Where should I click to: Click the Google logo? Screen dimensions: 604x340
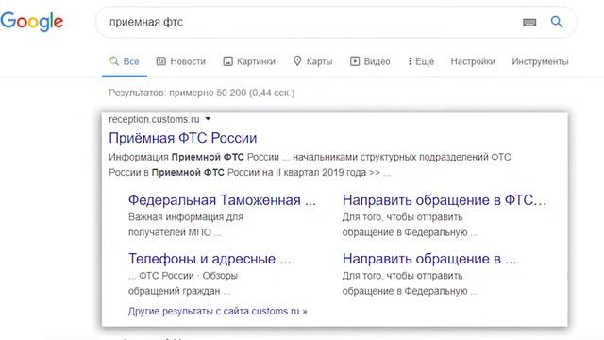point(31,21)
